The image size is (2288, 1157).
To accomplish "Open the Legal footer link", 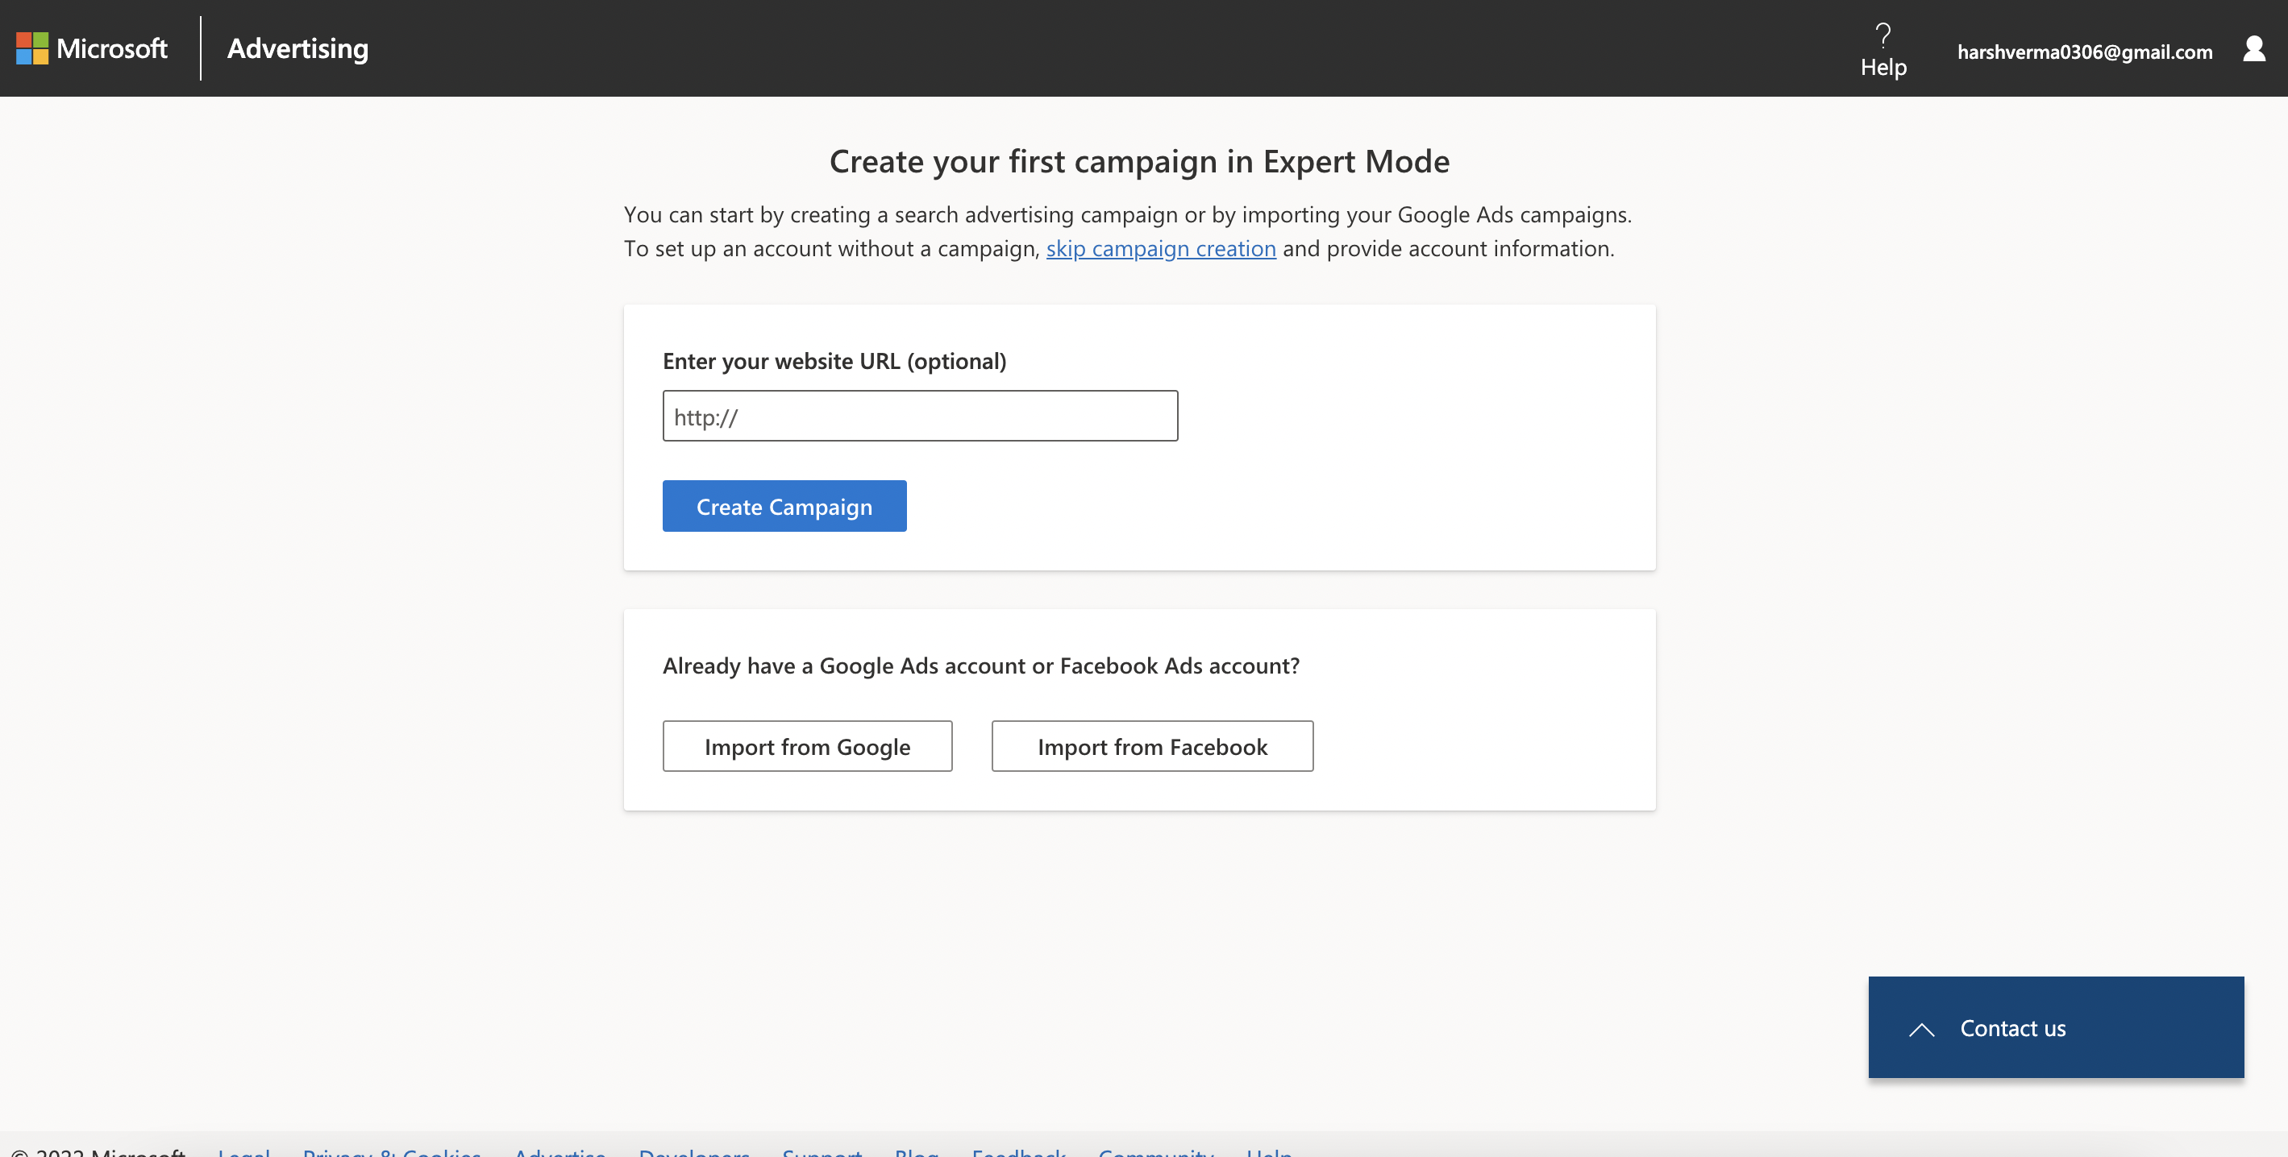I will (x=243, y=1151).
